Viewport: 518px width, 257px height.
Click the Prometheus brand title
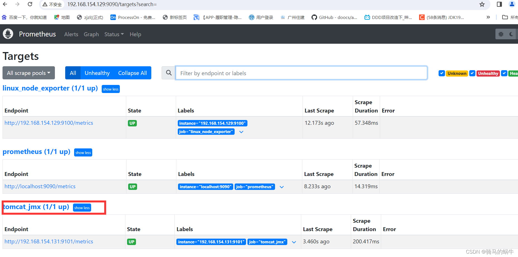(37, 34)
